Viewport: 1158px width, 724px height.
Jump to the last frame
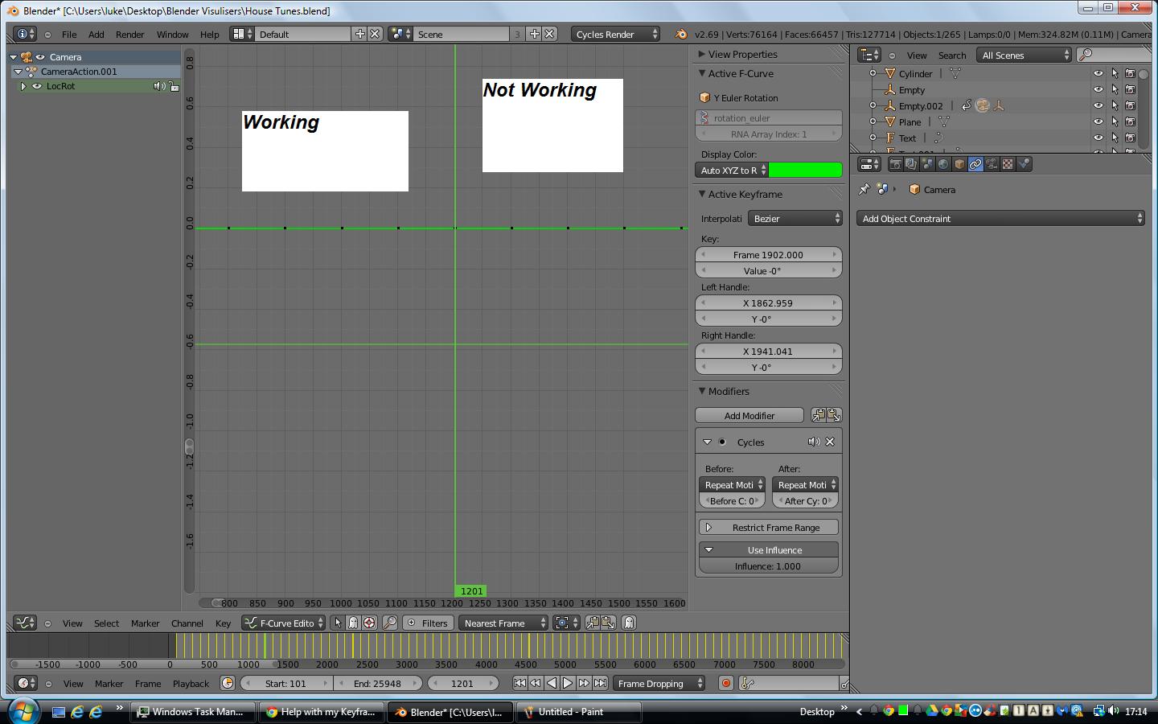pyautogui.click(x=600, y=684)
